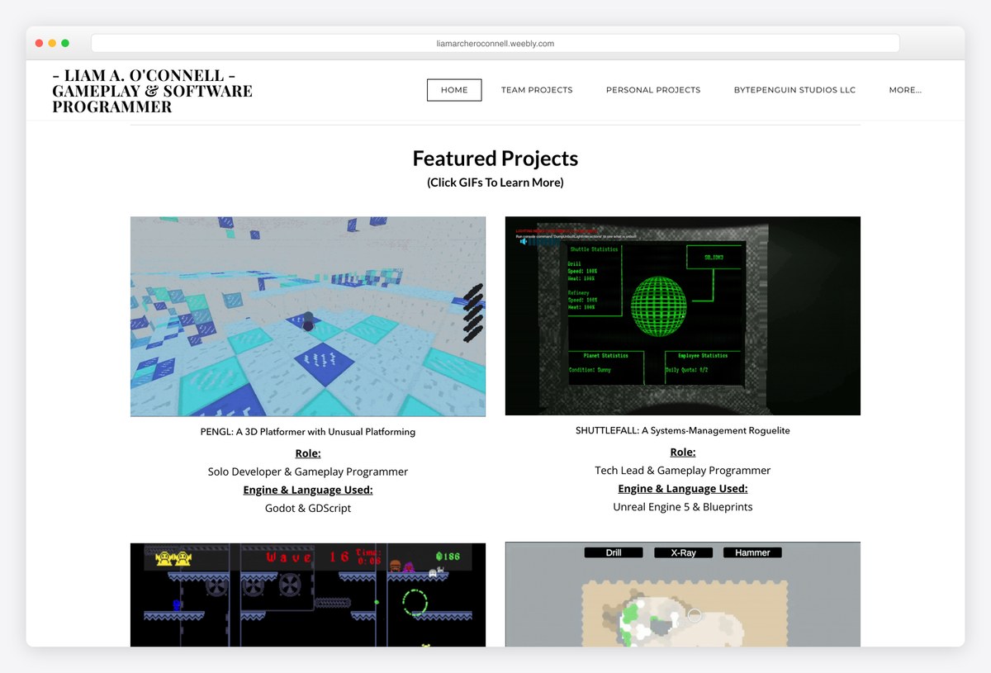Open the Personal Projects menu item
Image resolution: width=991 pixels, height=673 pixels.
pos(653,90)
